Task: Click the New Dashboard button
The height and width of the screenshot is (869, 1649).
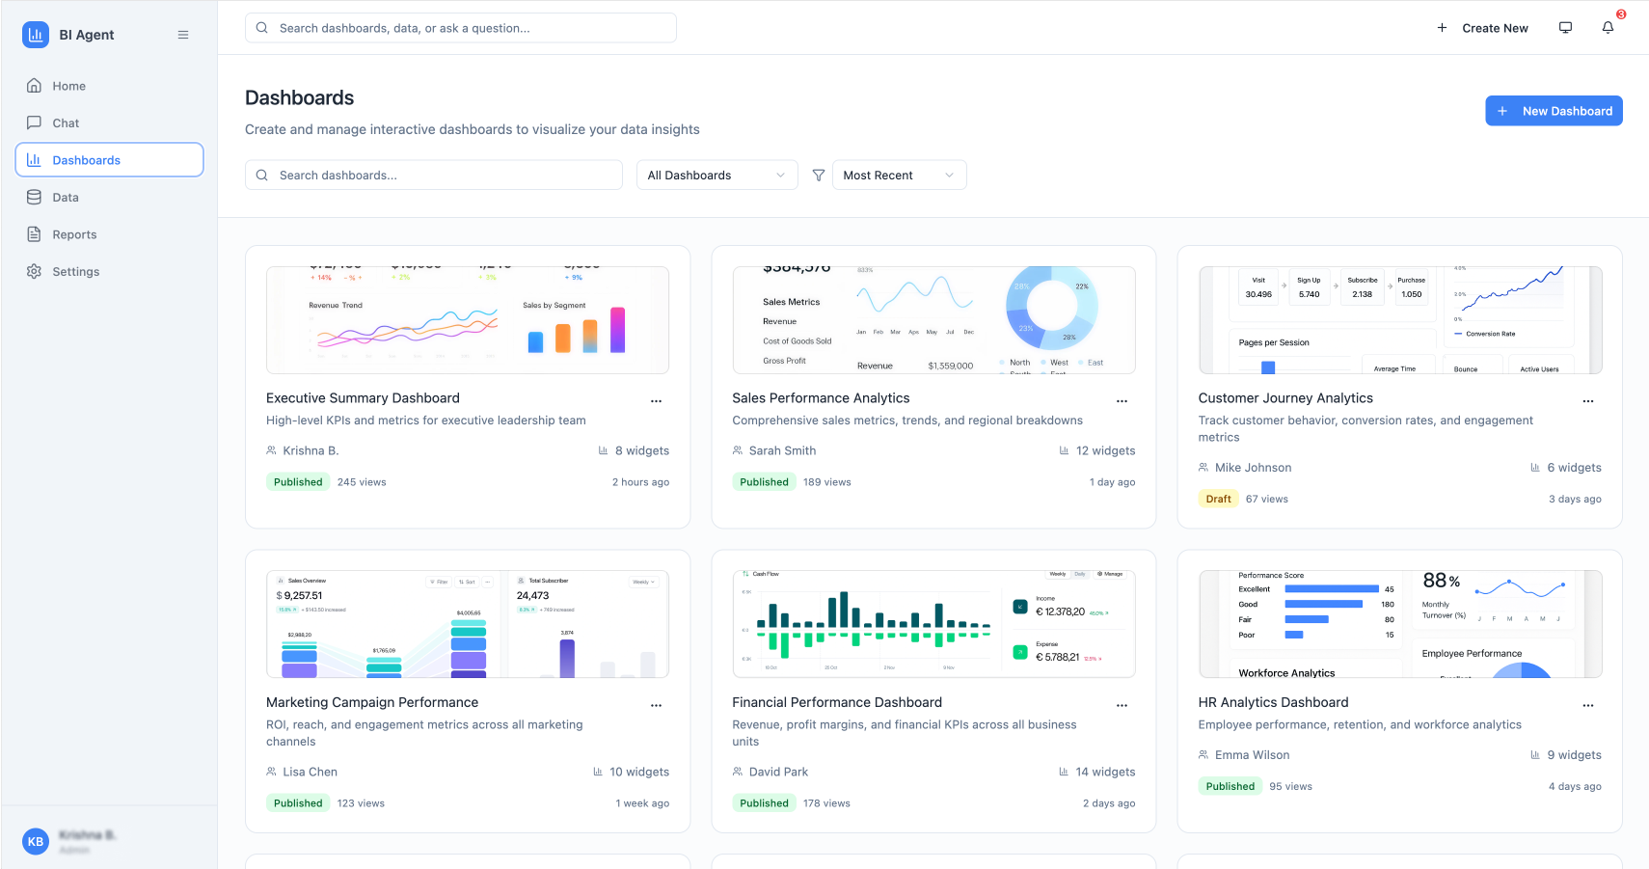Action: [x=1554, y=111]
